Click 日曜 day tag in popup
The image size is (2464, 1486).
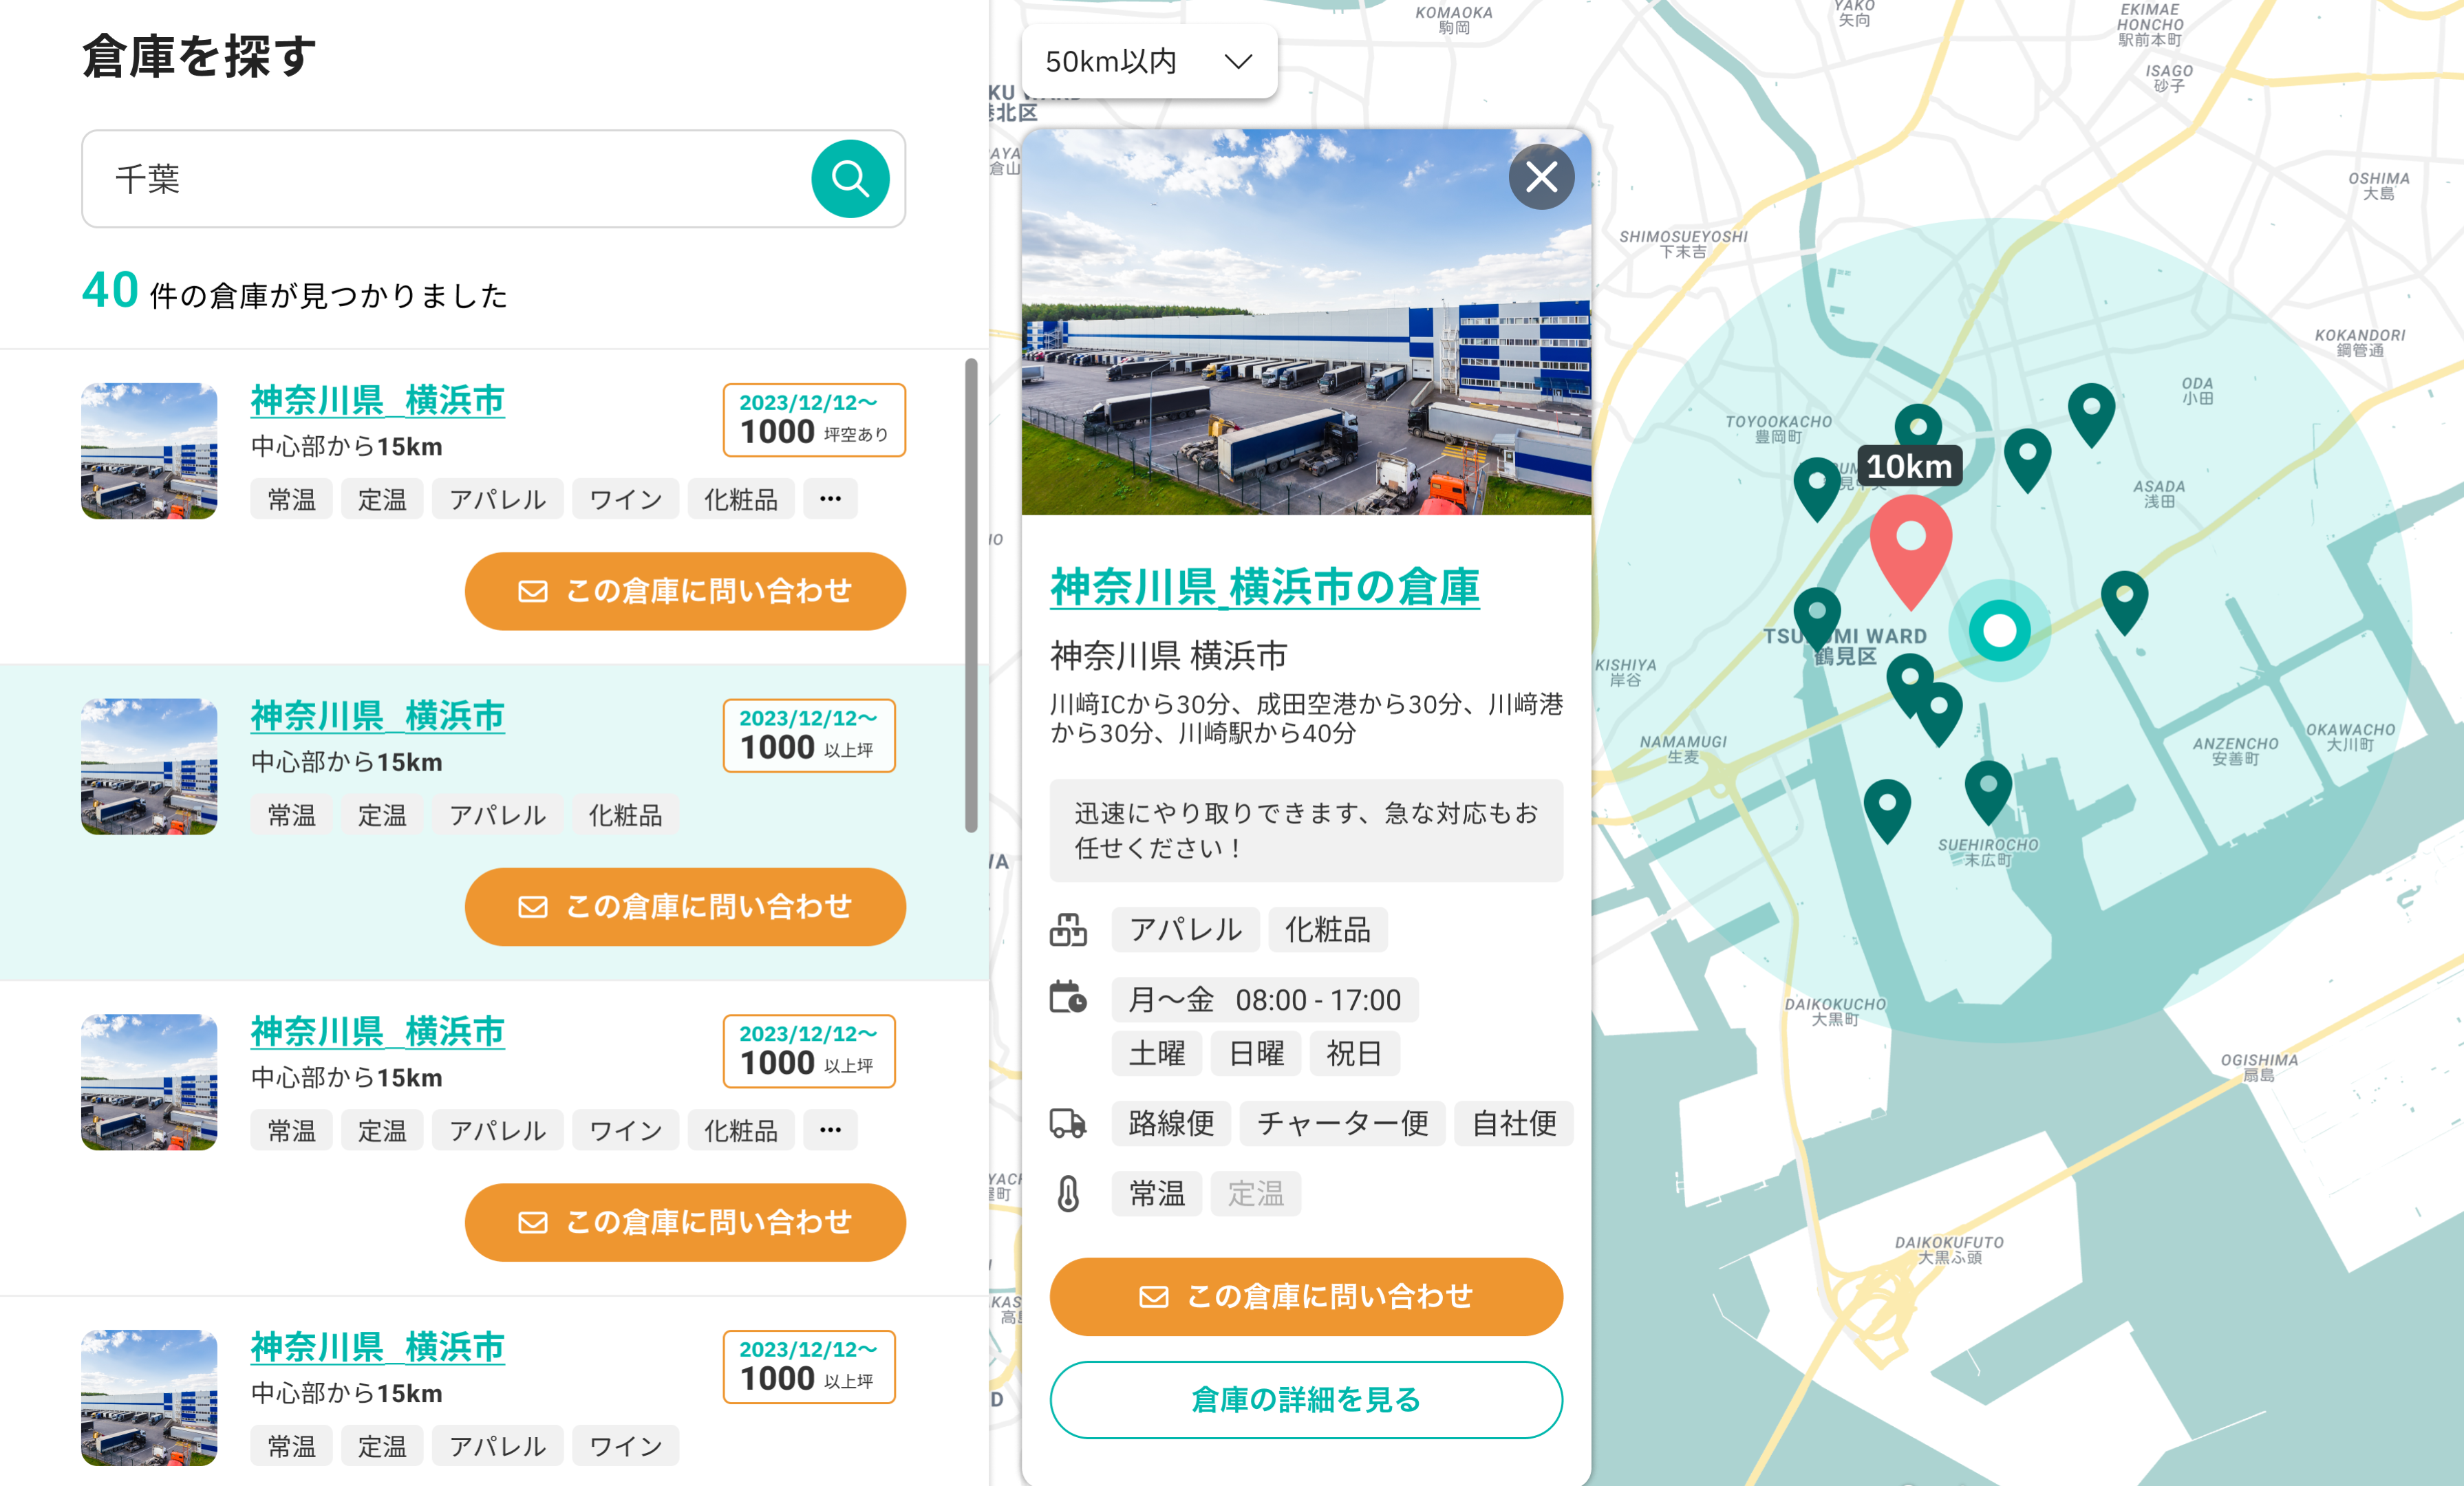pos(1255,1053)
